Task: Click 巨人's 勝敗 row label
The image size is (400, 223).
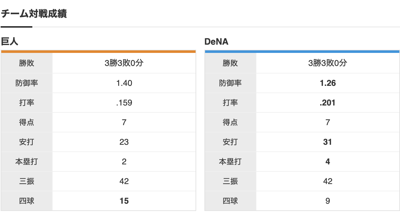Action: click(x=27, y=63)
